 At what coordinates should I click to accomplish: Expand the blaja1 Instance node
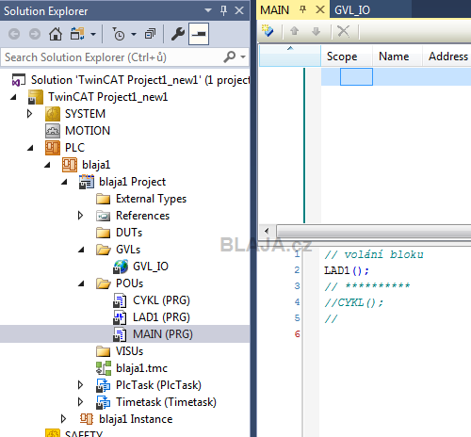63,419
